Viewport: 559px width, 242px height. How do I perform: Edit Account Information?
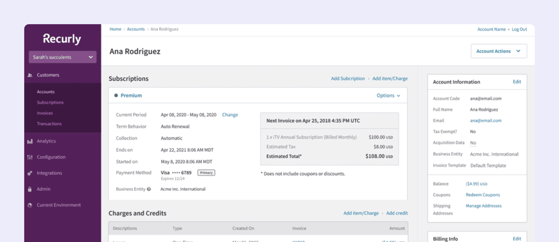pos(517,82)
